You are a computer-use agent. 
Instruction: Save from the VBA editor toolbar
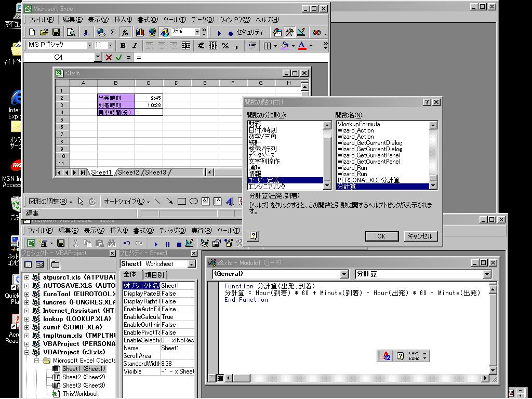[x=61, y=243]
